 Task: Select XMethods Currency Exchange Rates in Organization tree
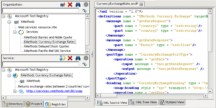coord(49,42)
